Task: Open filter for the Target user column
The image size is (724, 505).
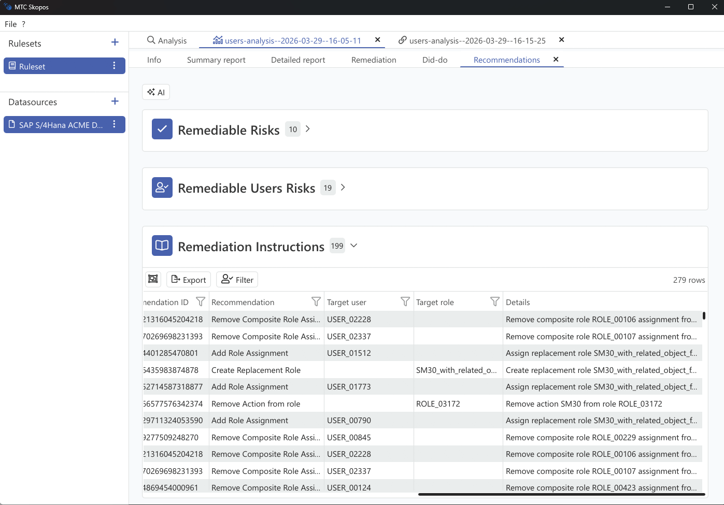Action: 406,301
